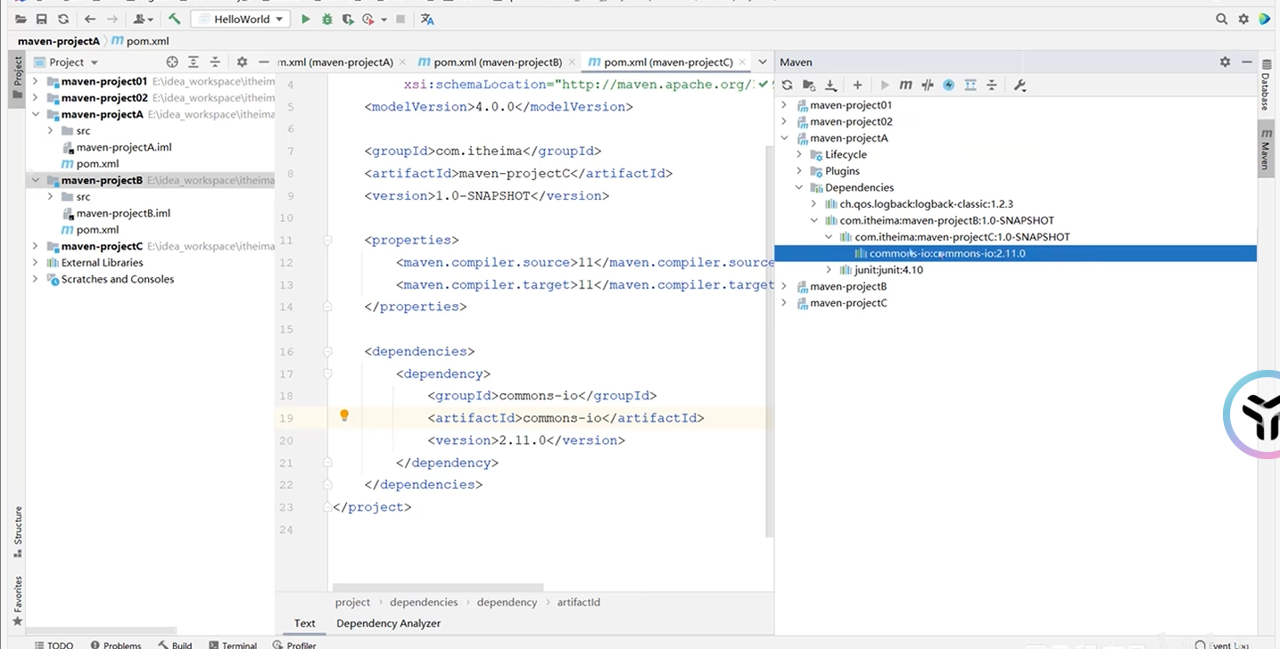Build project with the green hammer icon
Screen dimensions: 1280x649
click(174, 19)
